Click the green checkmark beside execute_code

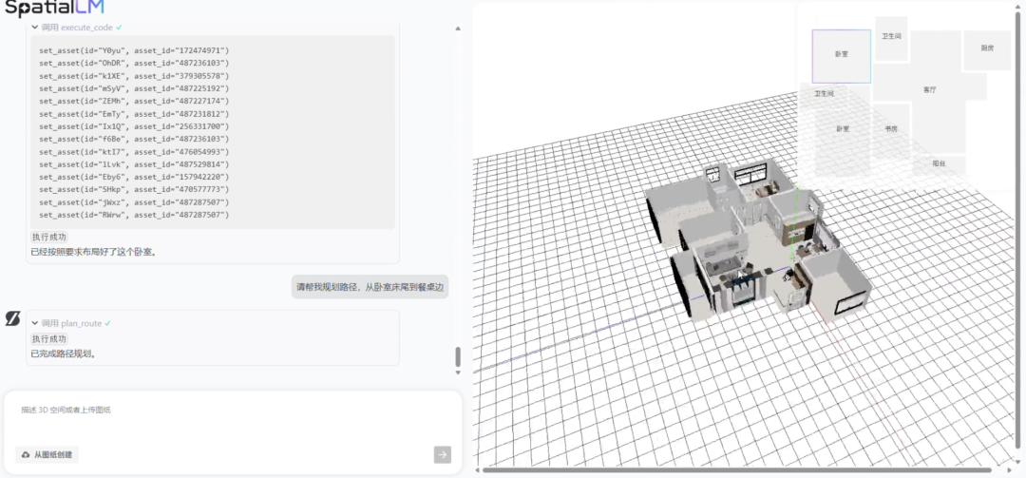pos(119,28)
